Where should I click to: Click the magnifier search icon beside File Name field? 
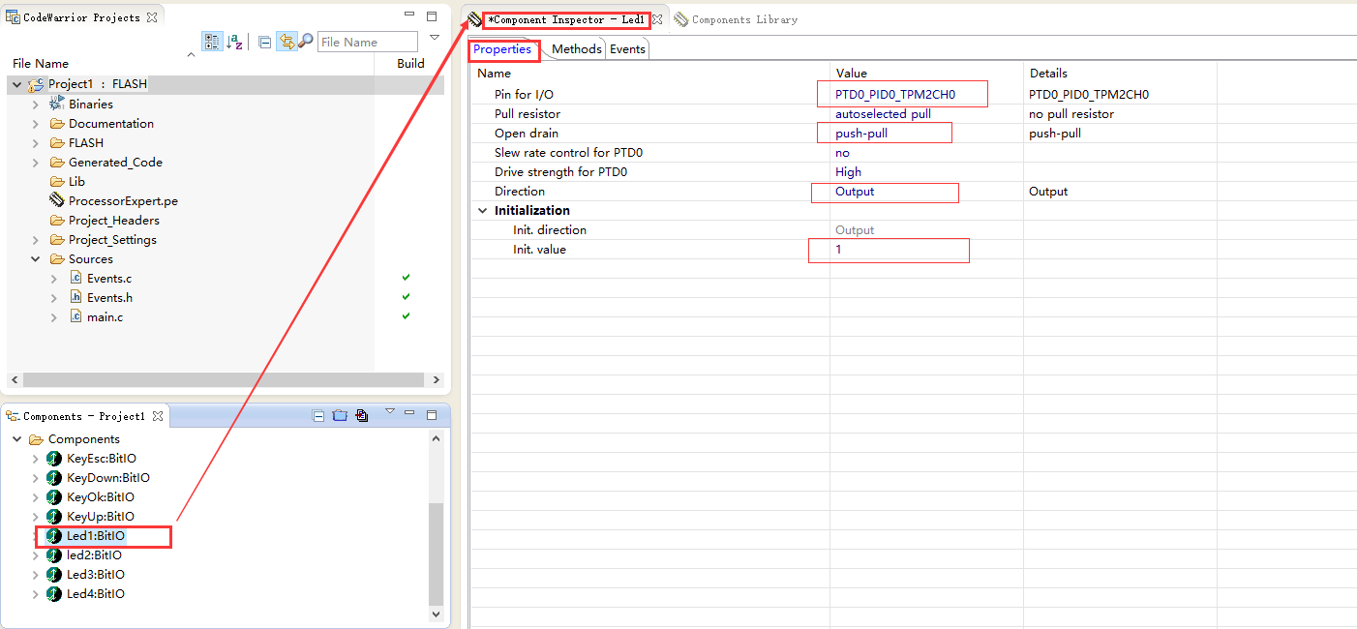[306, 42]
